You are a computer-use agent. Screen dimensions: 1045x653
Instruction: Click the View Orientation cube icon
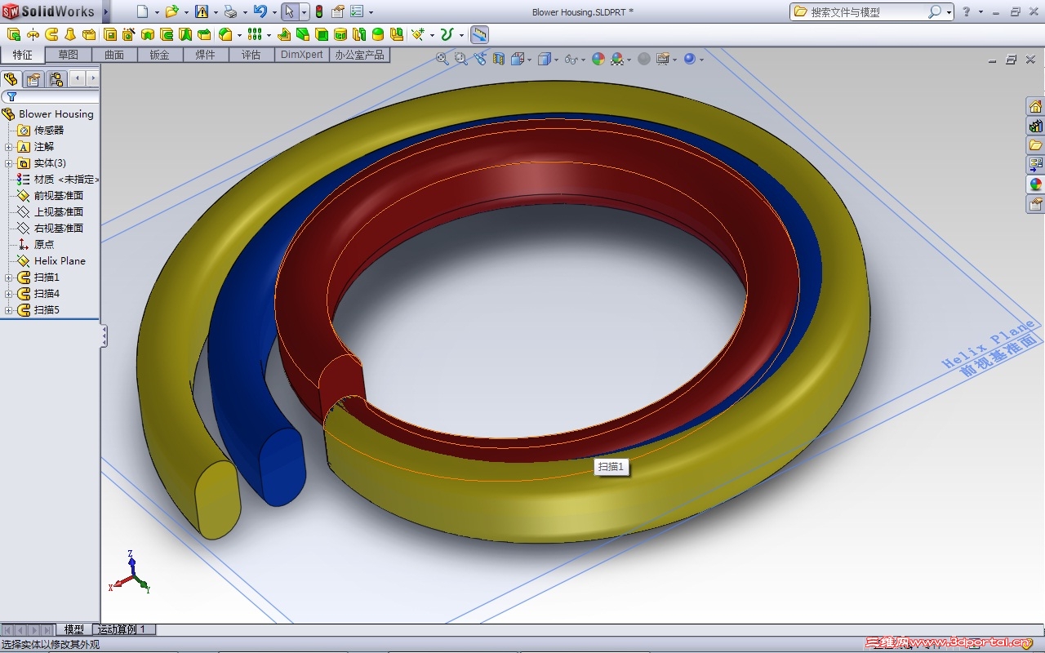coord(518,59)
